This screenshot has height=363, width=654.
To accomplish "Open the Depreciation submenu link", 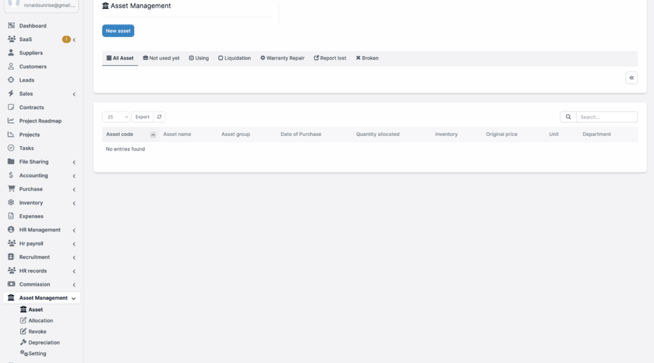I will [44, 343].
